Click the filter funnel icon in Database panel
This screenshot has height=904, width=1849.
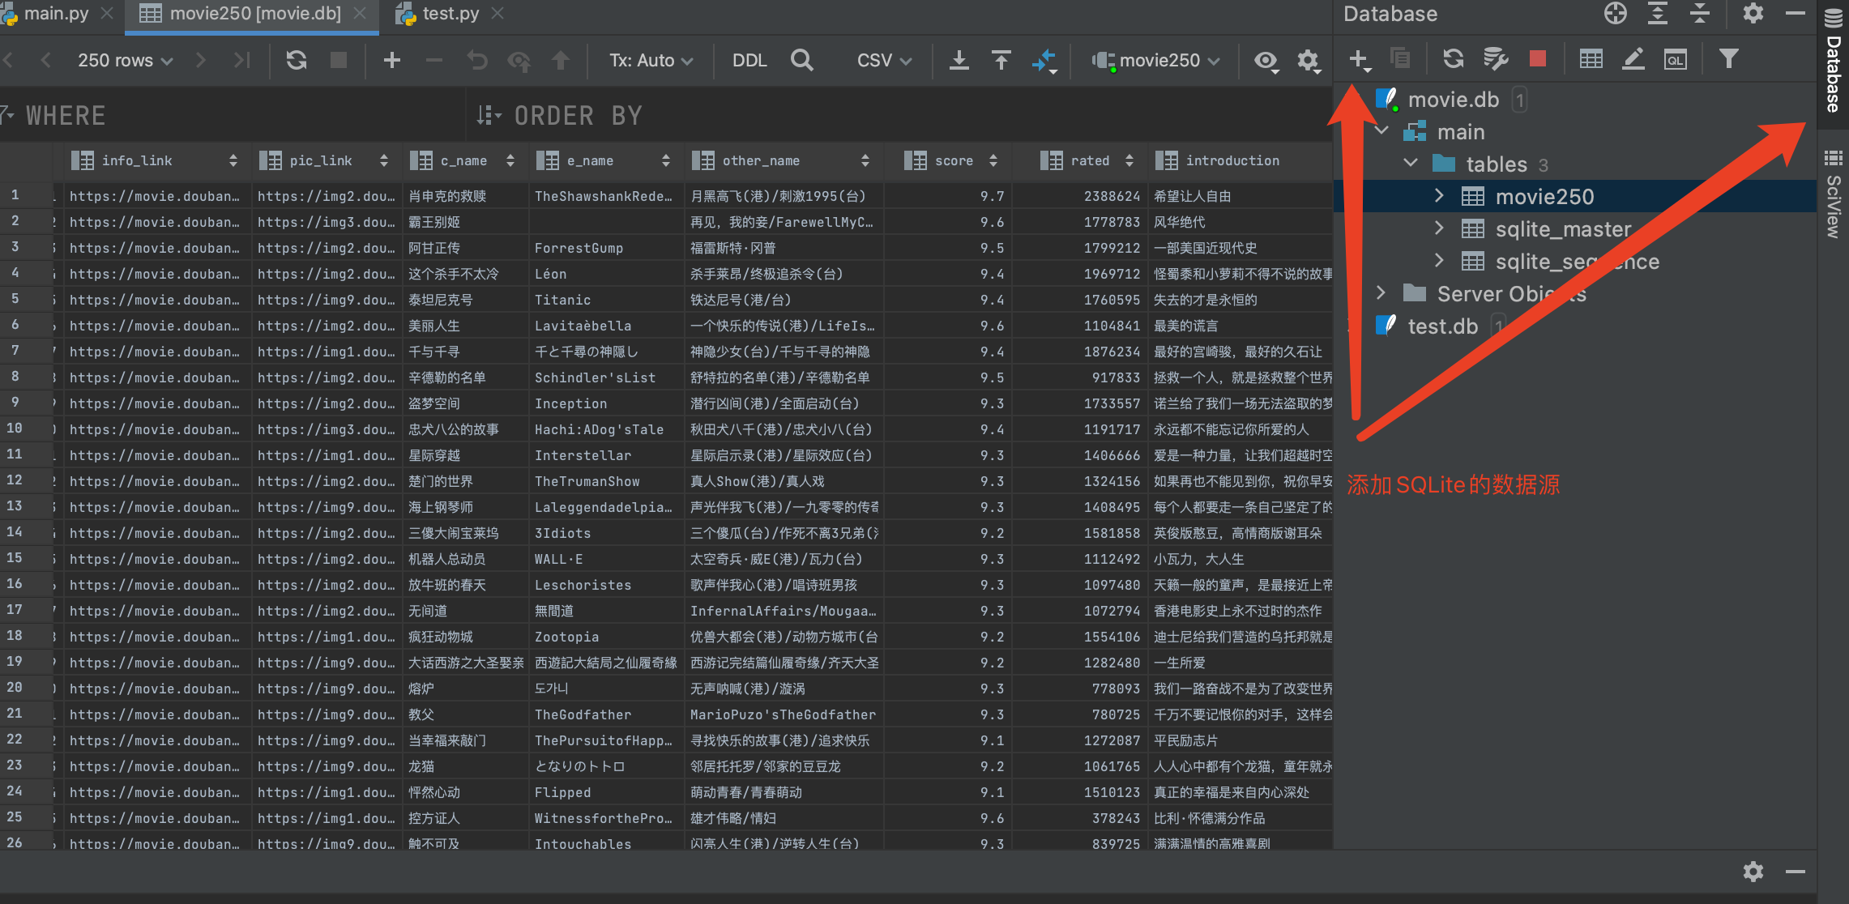click(1728, 58)
